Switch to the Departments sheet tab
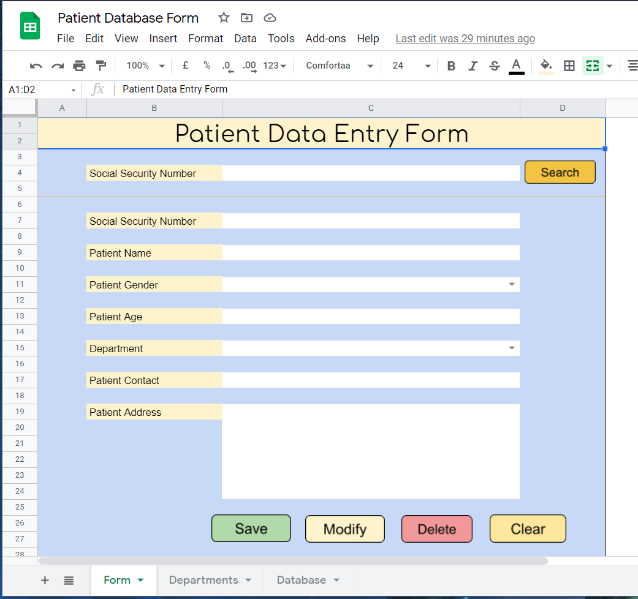The height and width of the screenshot is (599, 638). pyautogui.click(x=204, y=579)
